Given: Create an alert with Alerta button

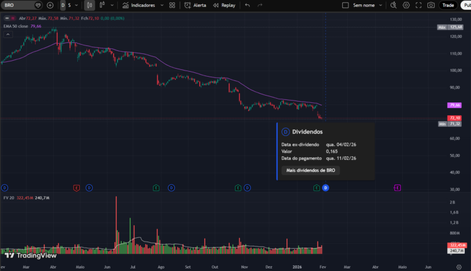Looking at the screenshot, I should click(195, 5).
